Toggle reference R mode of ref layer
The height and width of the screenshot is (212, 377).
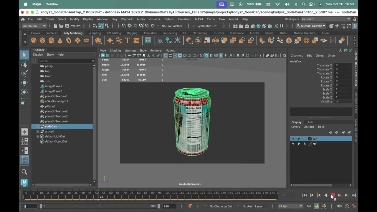[x=305, y=144]
